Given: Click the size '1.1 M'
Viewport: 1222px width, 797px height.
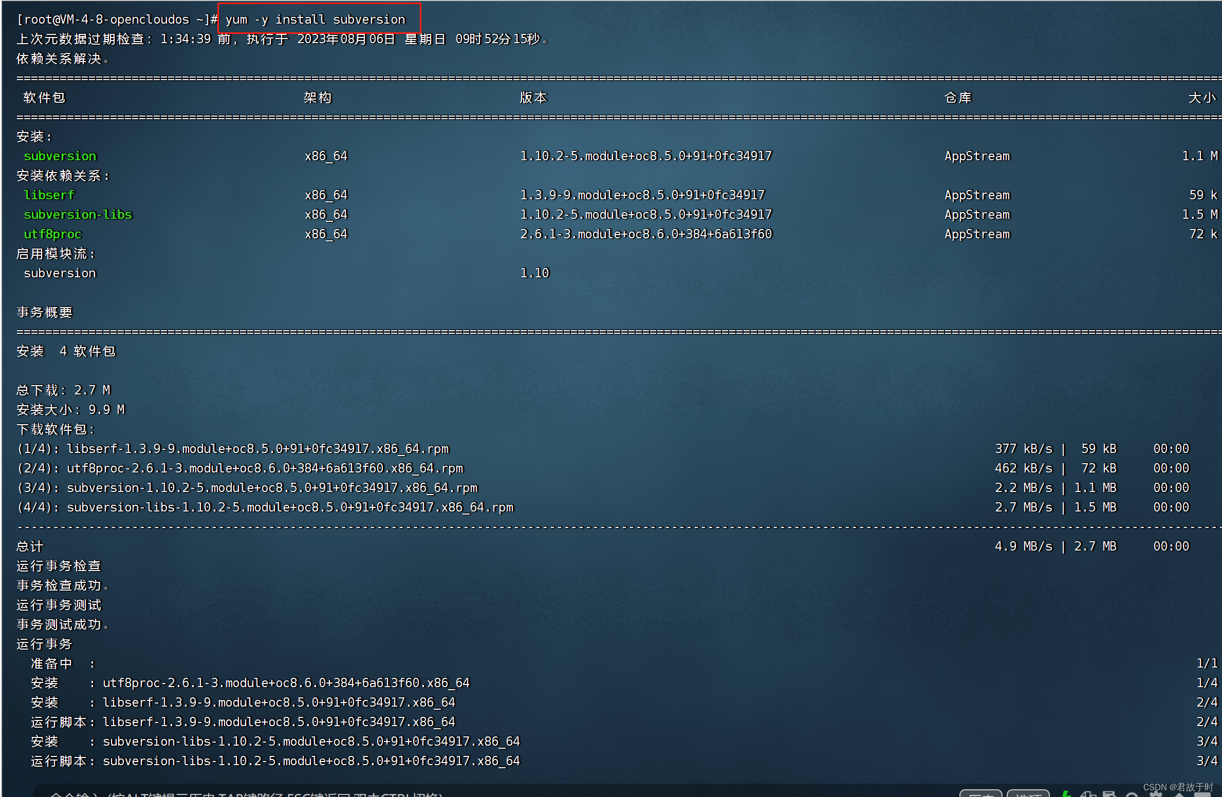Looking at the screenshot, I should point(1200,156).
